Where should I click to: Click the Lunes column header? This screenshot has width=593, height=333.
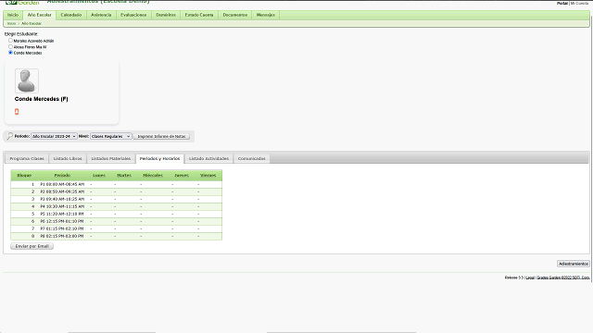(99, 175)
